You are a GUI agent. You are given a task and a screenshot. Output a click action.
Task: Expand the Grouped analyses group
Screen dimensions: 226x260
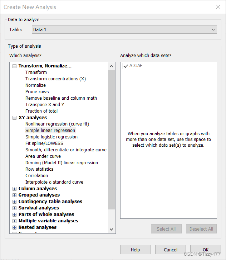click(15, 195)
